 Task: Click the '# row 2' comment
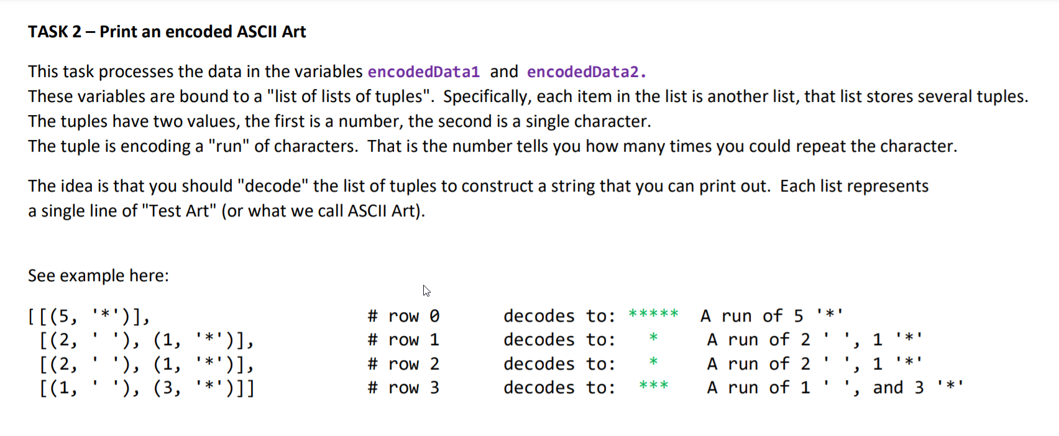click(403, 364)
